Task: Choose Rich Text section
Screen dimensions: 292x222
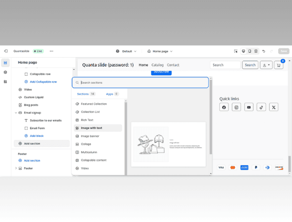Action: pyautogui.click(x=98, y=120)
